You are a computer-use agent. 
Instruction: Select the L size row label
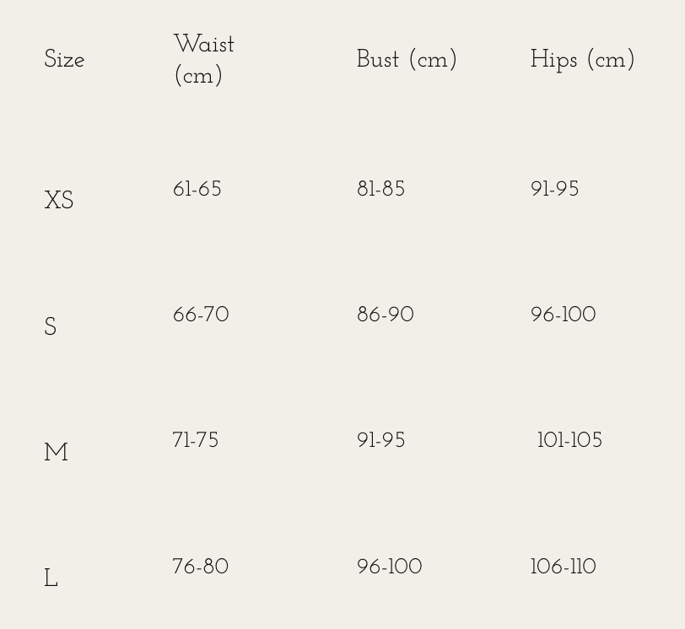click(x=51, y=578)
